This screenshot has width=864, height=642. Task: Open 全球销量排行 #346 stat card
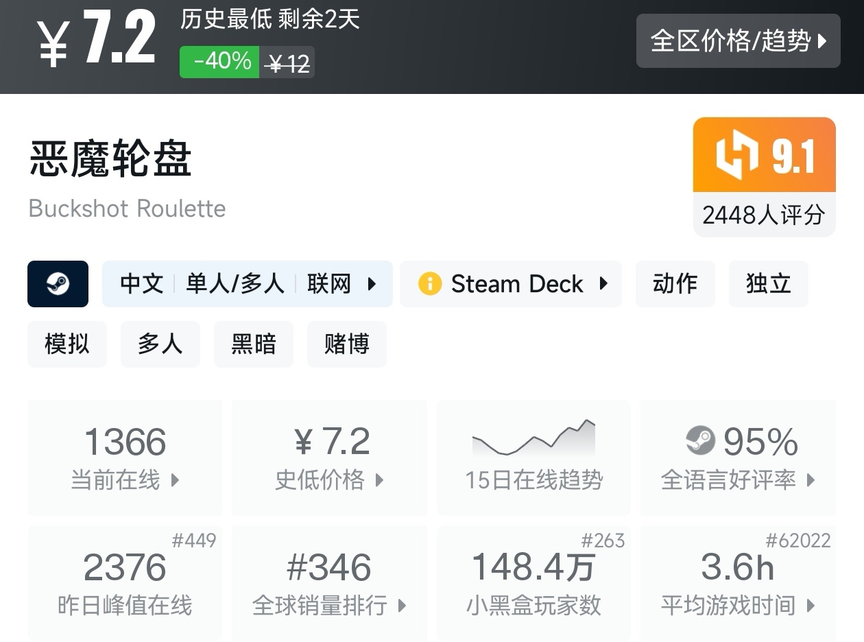click(x=330, y=583)
